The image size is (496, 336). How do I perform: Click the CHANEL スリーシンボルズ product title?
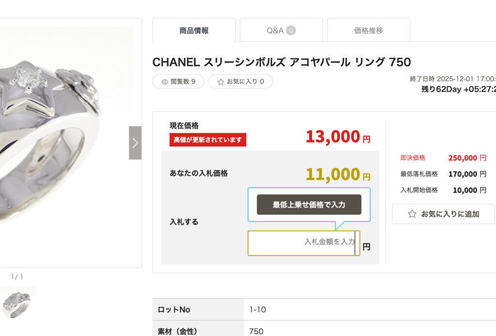tap(281, 62)
